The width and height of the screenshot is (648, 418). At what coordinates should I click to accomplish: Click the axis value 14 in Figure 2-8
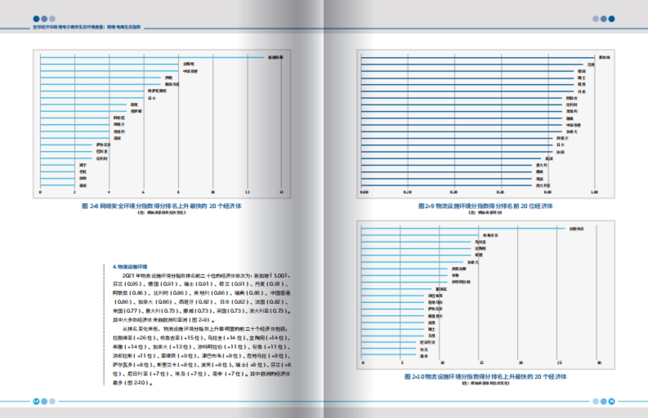tap(281, 191)
